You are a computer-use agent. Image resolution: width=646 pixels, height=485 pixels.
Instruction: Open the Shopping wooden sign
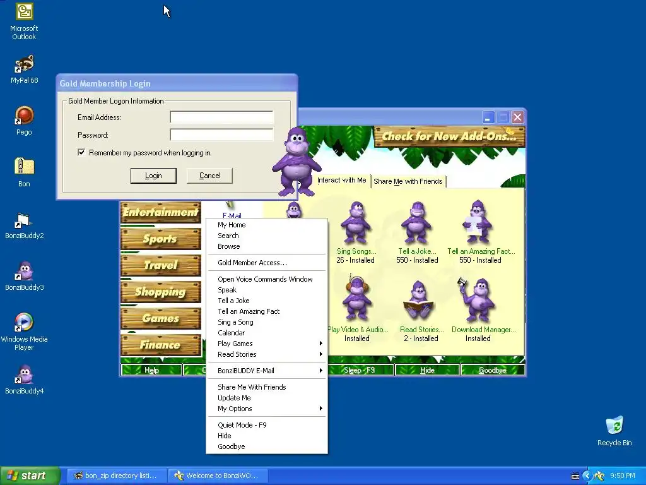point(161,292)
